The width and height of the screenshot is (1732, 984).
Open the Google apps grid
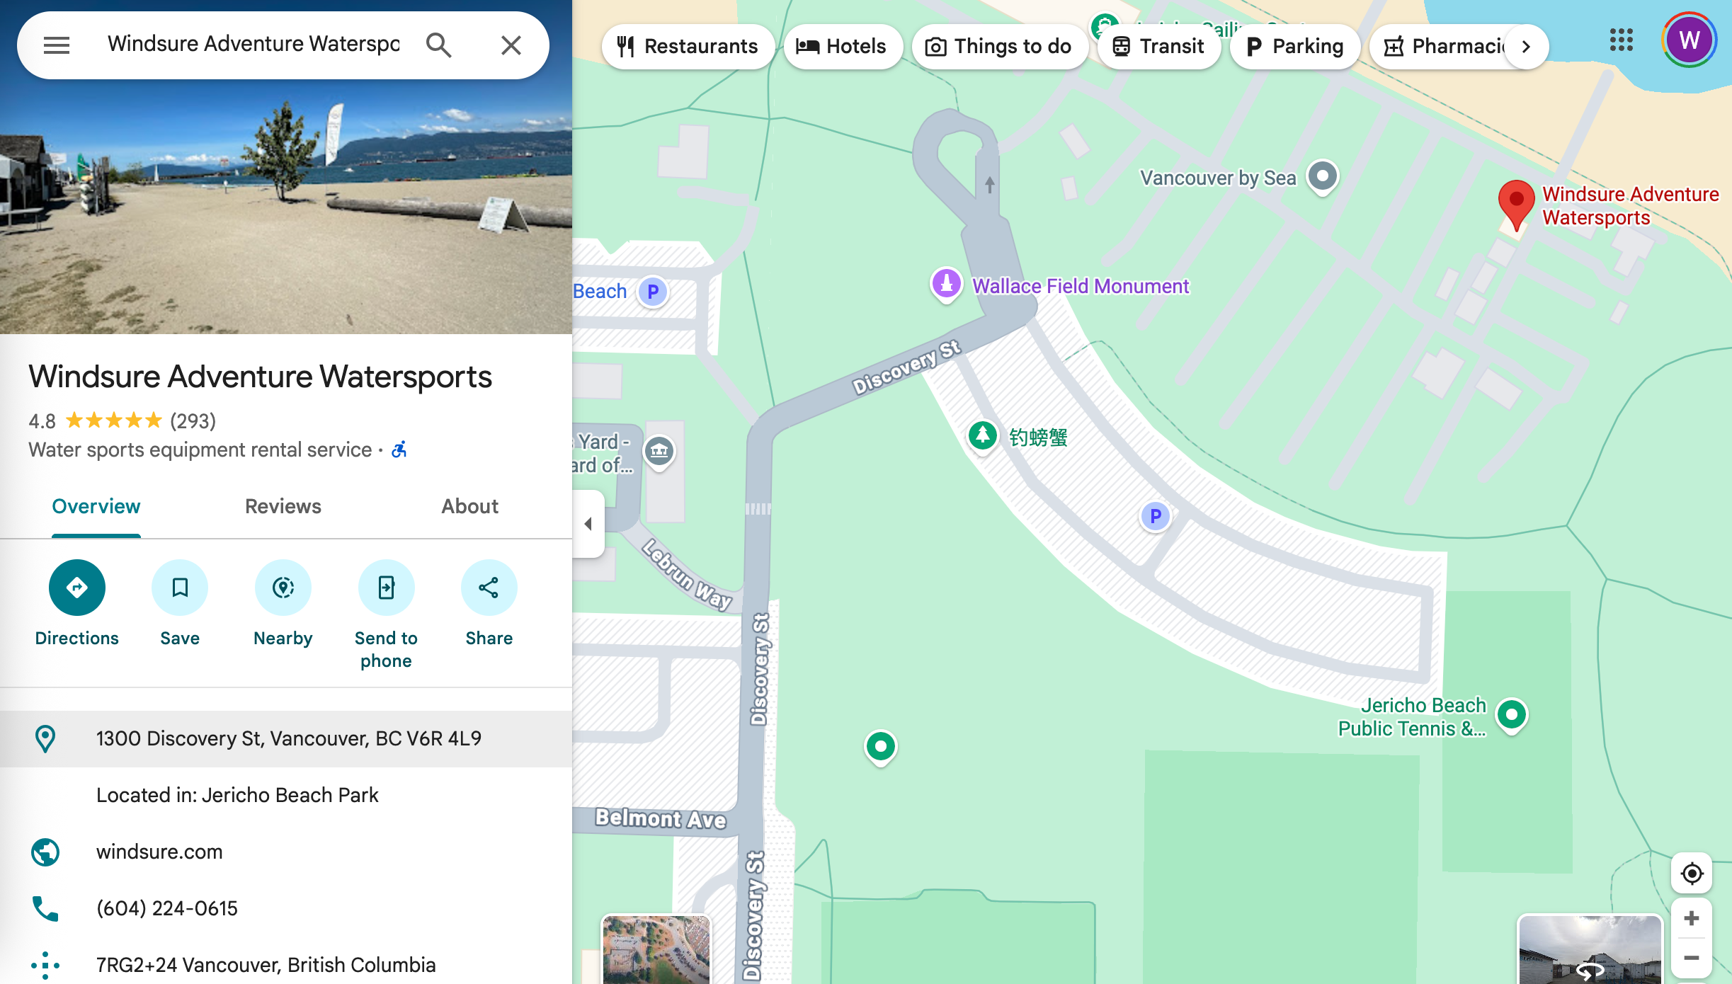coord(1622,40)
